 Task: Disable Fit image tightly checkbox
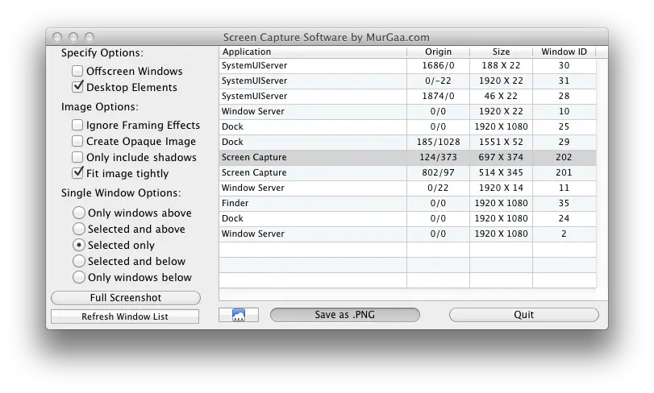[x=78, y=173]
